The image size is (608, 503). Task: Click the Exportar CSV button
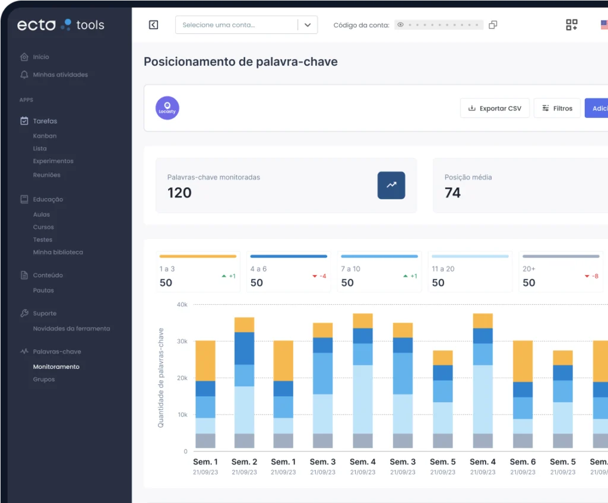(x=495, y=108)
